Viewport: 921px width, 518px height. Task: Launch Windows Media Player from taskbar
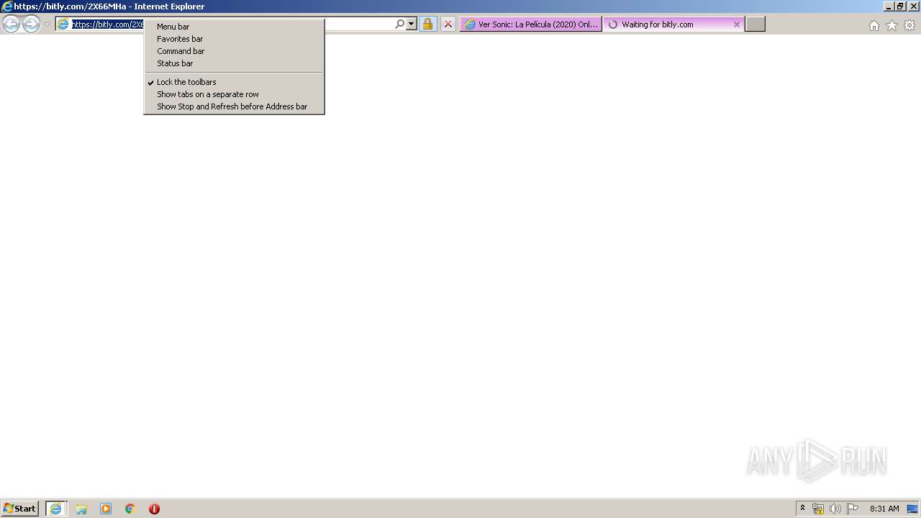(x=106, y=509)
